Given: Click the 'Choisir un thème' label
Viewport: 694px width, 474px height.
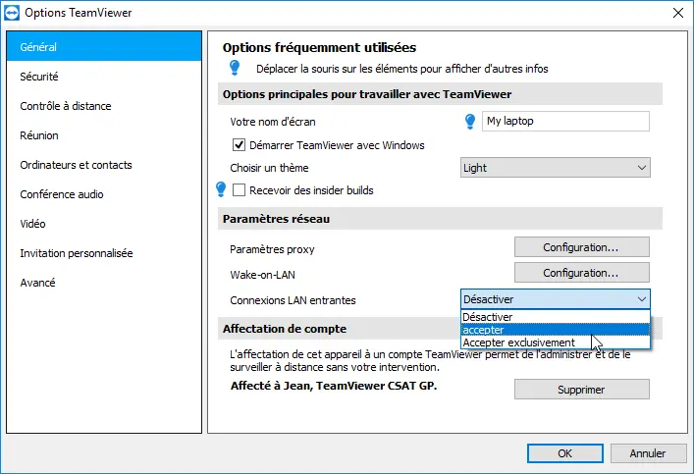Looking at the screenshot, I should [x=269, y=168].
